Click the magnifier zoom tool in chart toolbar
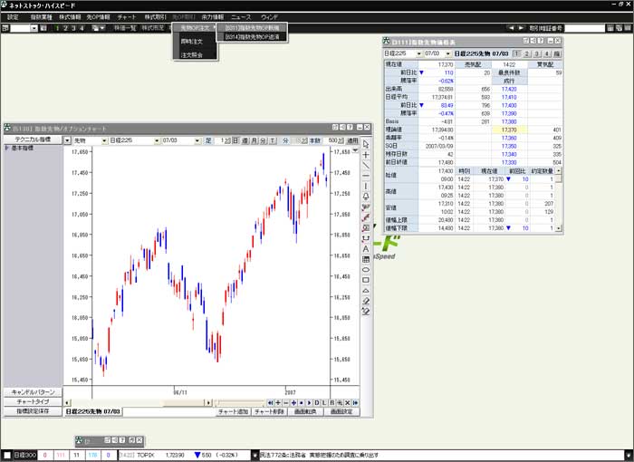Viewport: 634px width, 462px height. pos(366,228)
